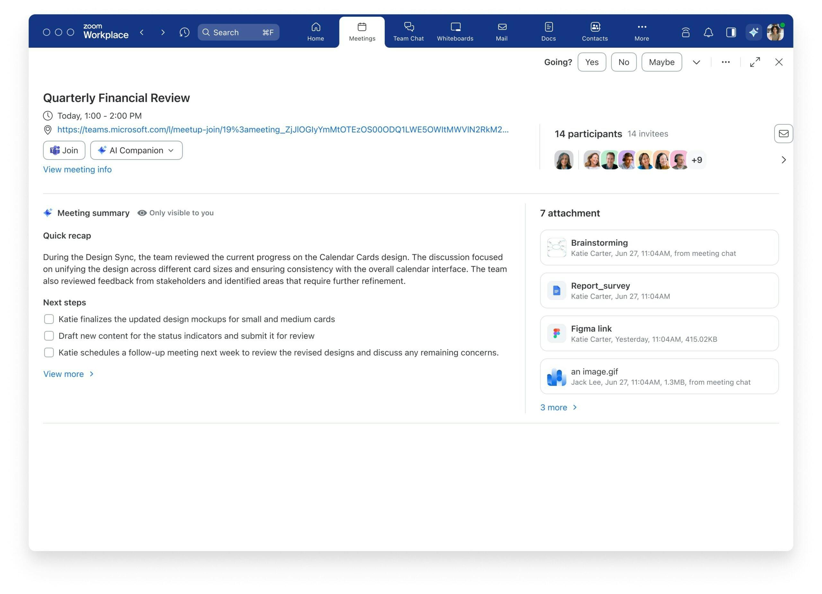
Task: Toggle the side panel layout icon
Action: click(731, 33)
